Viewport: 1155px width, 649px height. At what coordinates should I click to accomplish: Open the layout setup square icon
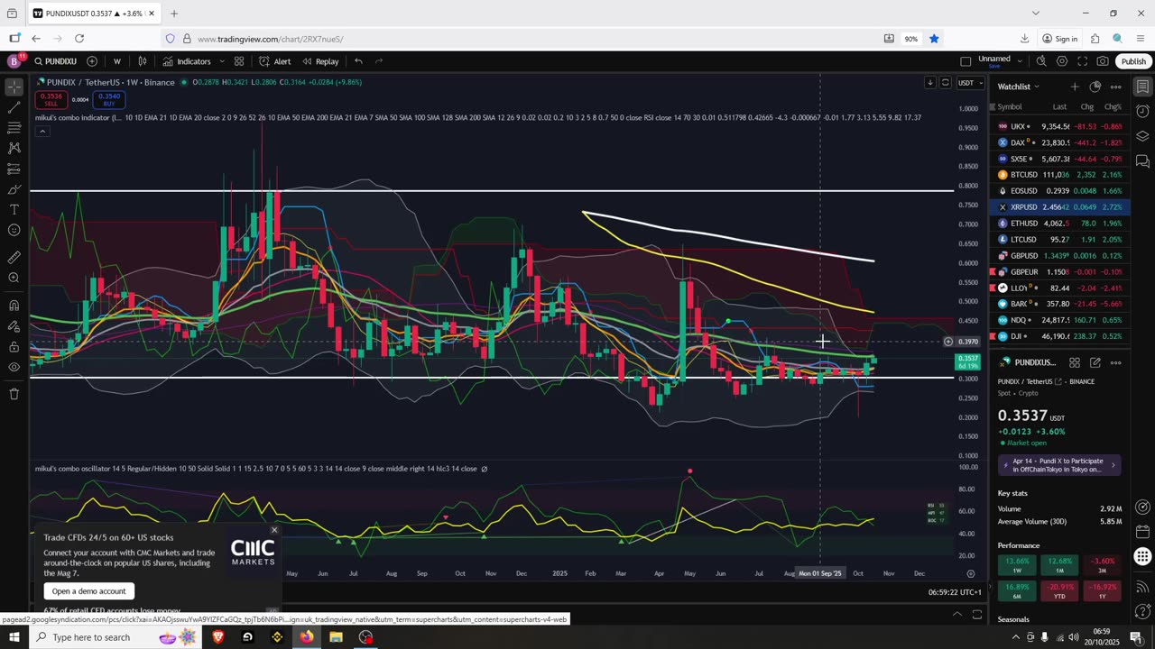(966, 61)
